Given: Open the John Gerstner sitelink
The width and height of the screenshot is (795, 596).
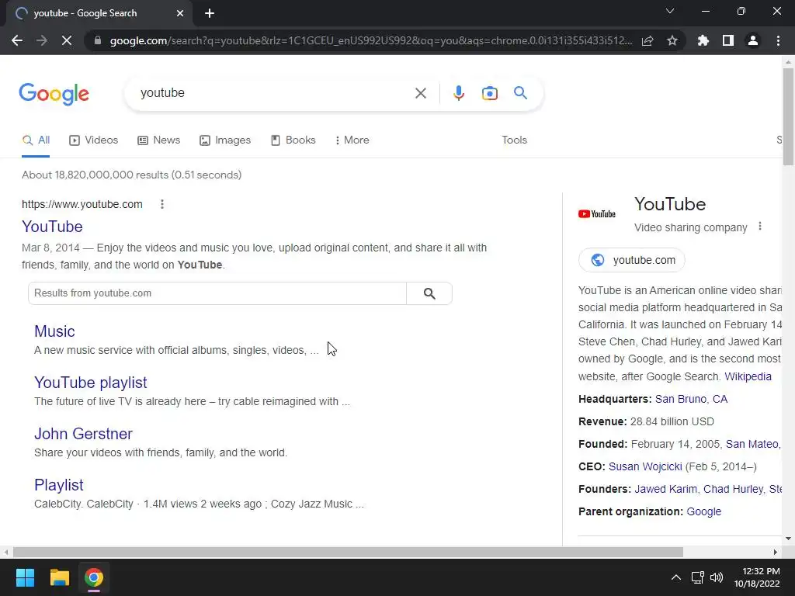Looking at the screenshot, I should [83, 434].
